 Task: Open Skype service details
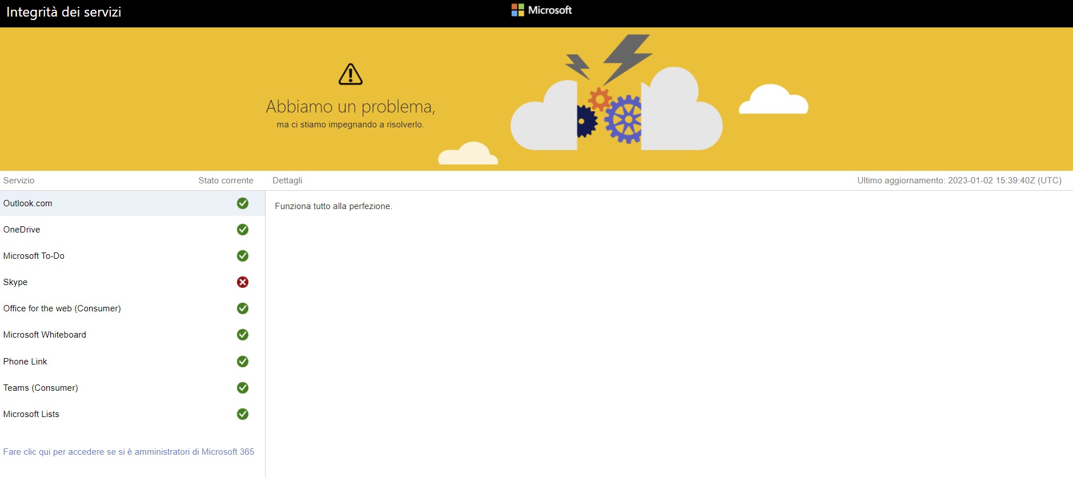click(x=15, y=282)
